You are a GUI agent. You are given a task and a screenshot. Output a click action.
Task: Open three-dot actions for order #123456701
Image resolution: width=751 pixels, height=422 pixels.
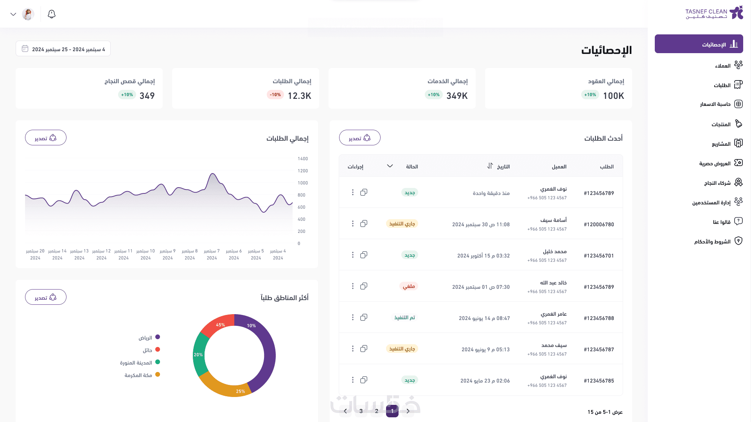(352, 255)
